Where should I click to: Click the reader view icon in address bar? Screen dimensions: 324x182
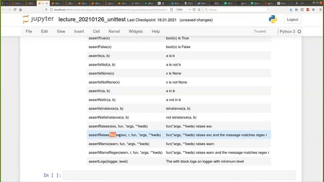click(x=171, y=10)
